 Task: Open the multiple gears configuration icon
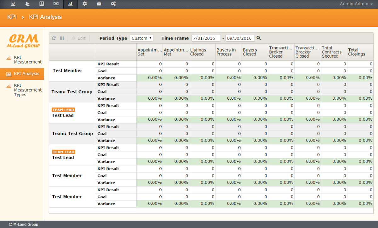click(113, 4)
